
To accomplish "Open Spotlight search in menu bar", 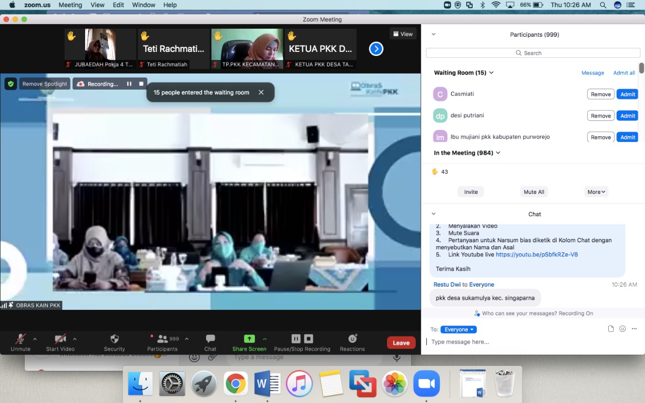I will (603, 5).
